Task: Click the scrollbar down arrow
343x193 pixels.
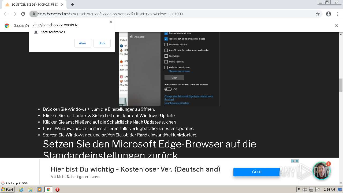Action: click(341, 183)
